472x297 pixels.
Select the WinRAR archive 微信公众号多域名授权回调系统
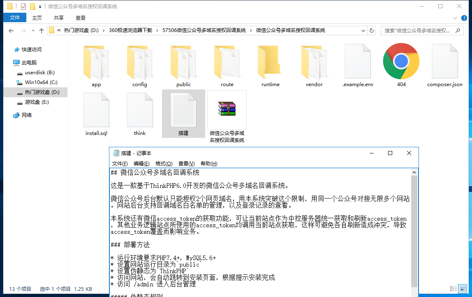click(x=227, y=110)
